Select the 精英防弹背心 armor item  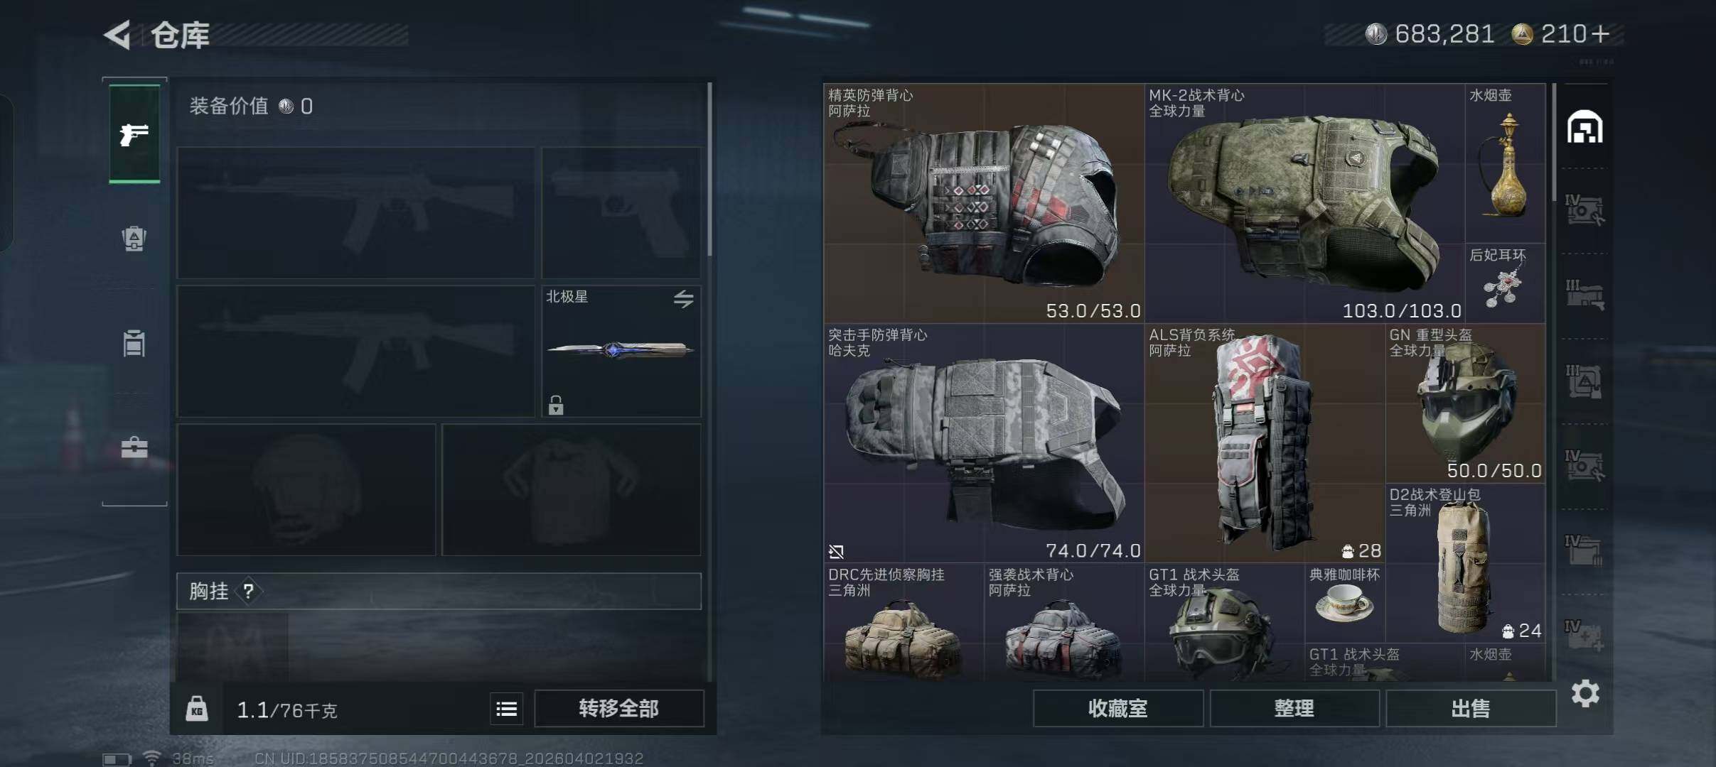984,204
